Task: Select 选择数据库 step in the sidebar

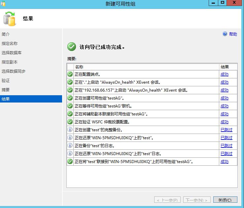Action: 12,53
